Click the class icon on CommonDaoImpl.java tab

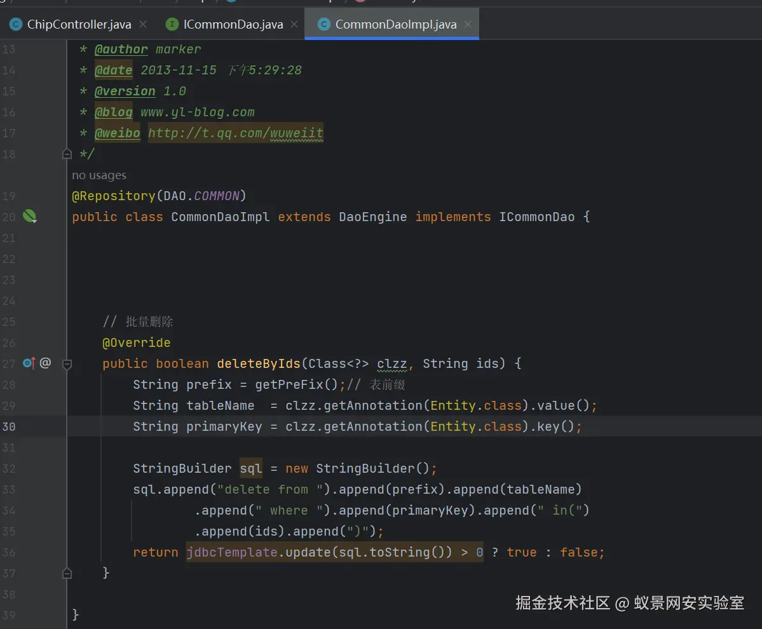click(x=324, y=24)
